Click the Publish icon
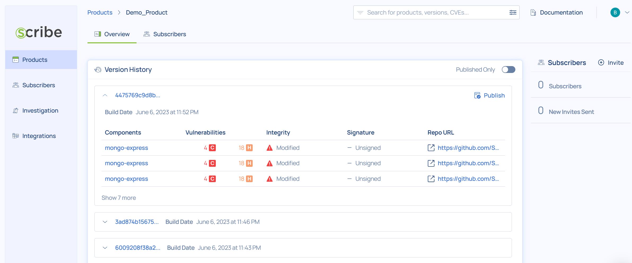 tap(477, 95)
